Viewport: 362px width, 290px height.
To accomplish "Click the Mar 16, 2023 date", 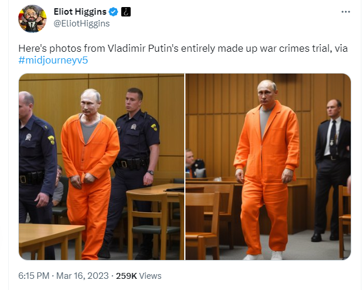I will pos(82,276).
